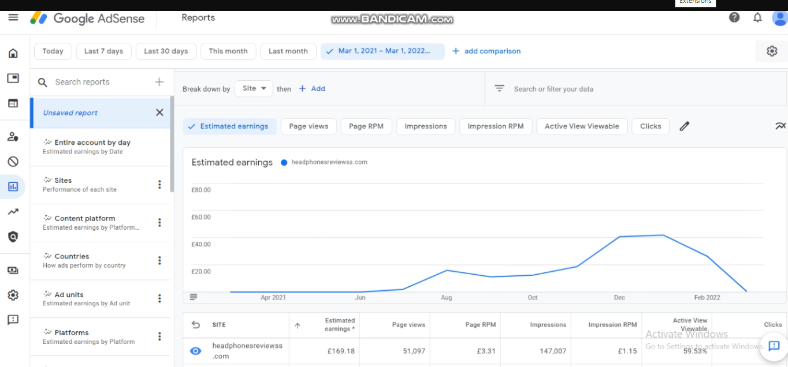
Task: Click the blue legend dot for headphonesreviewss.com
Action: tap(284, 163)
